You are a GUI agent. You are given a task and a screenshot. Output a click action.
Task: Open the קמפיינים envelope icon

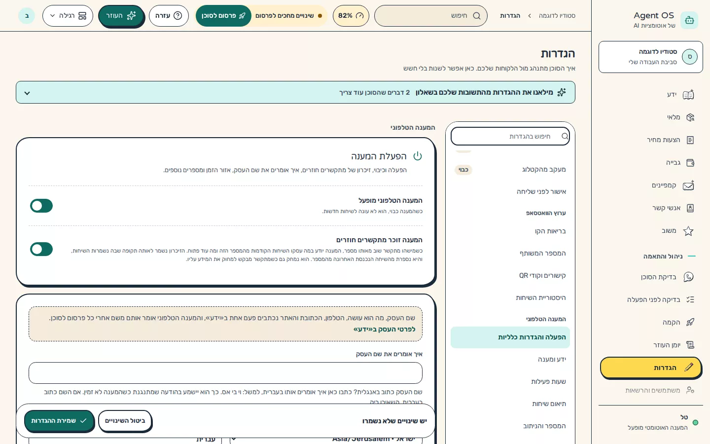(x=688, y=185)
